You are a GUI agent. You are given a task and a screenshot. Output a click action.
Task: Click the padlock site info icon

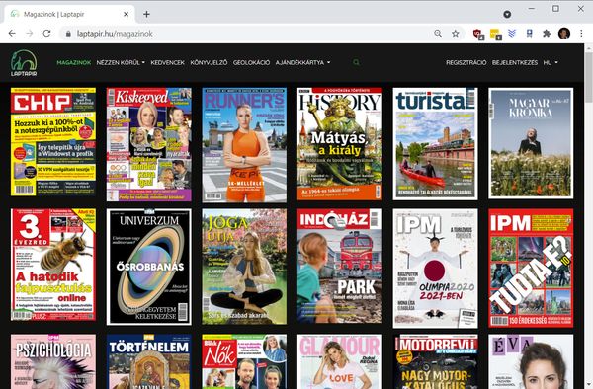click(x=68, y=34)
